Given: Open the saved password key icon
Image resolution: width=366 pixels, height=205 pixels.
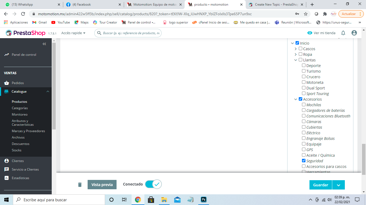Looking at the screenshot, I should (x=297, y=14).
